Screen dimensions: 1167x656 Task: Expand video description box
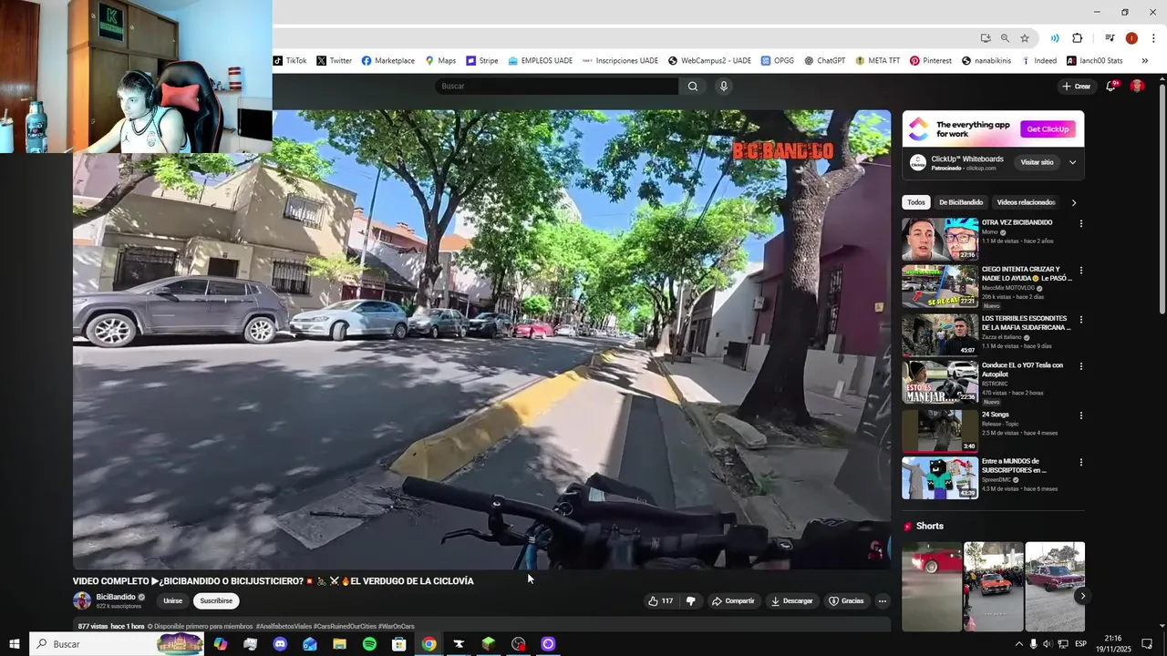click(x=481, y=625)
